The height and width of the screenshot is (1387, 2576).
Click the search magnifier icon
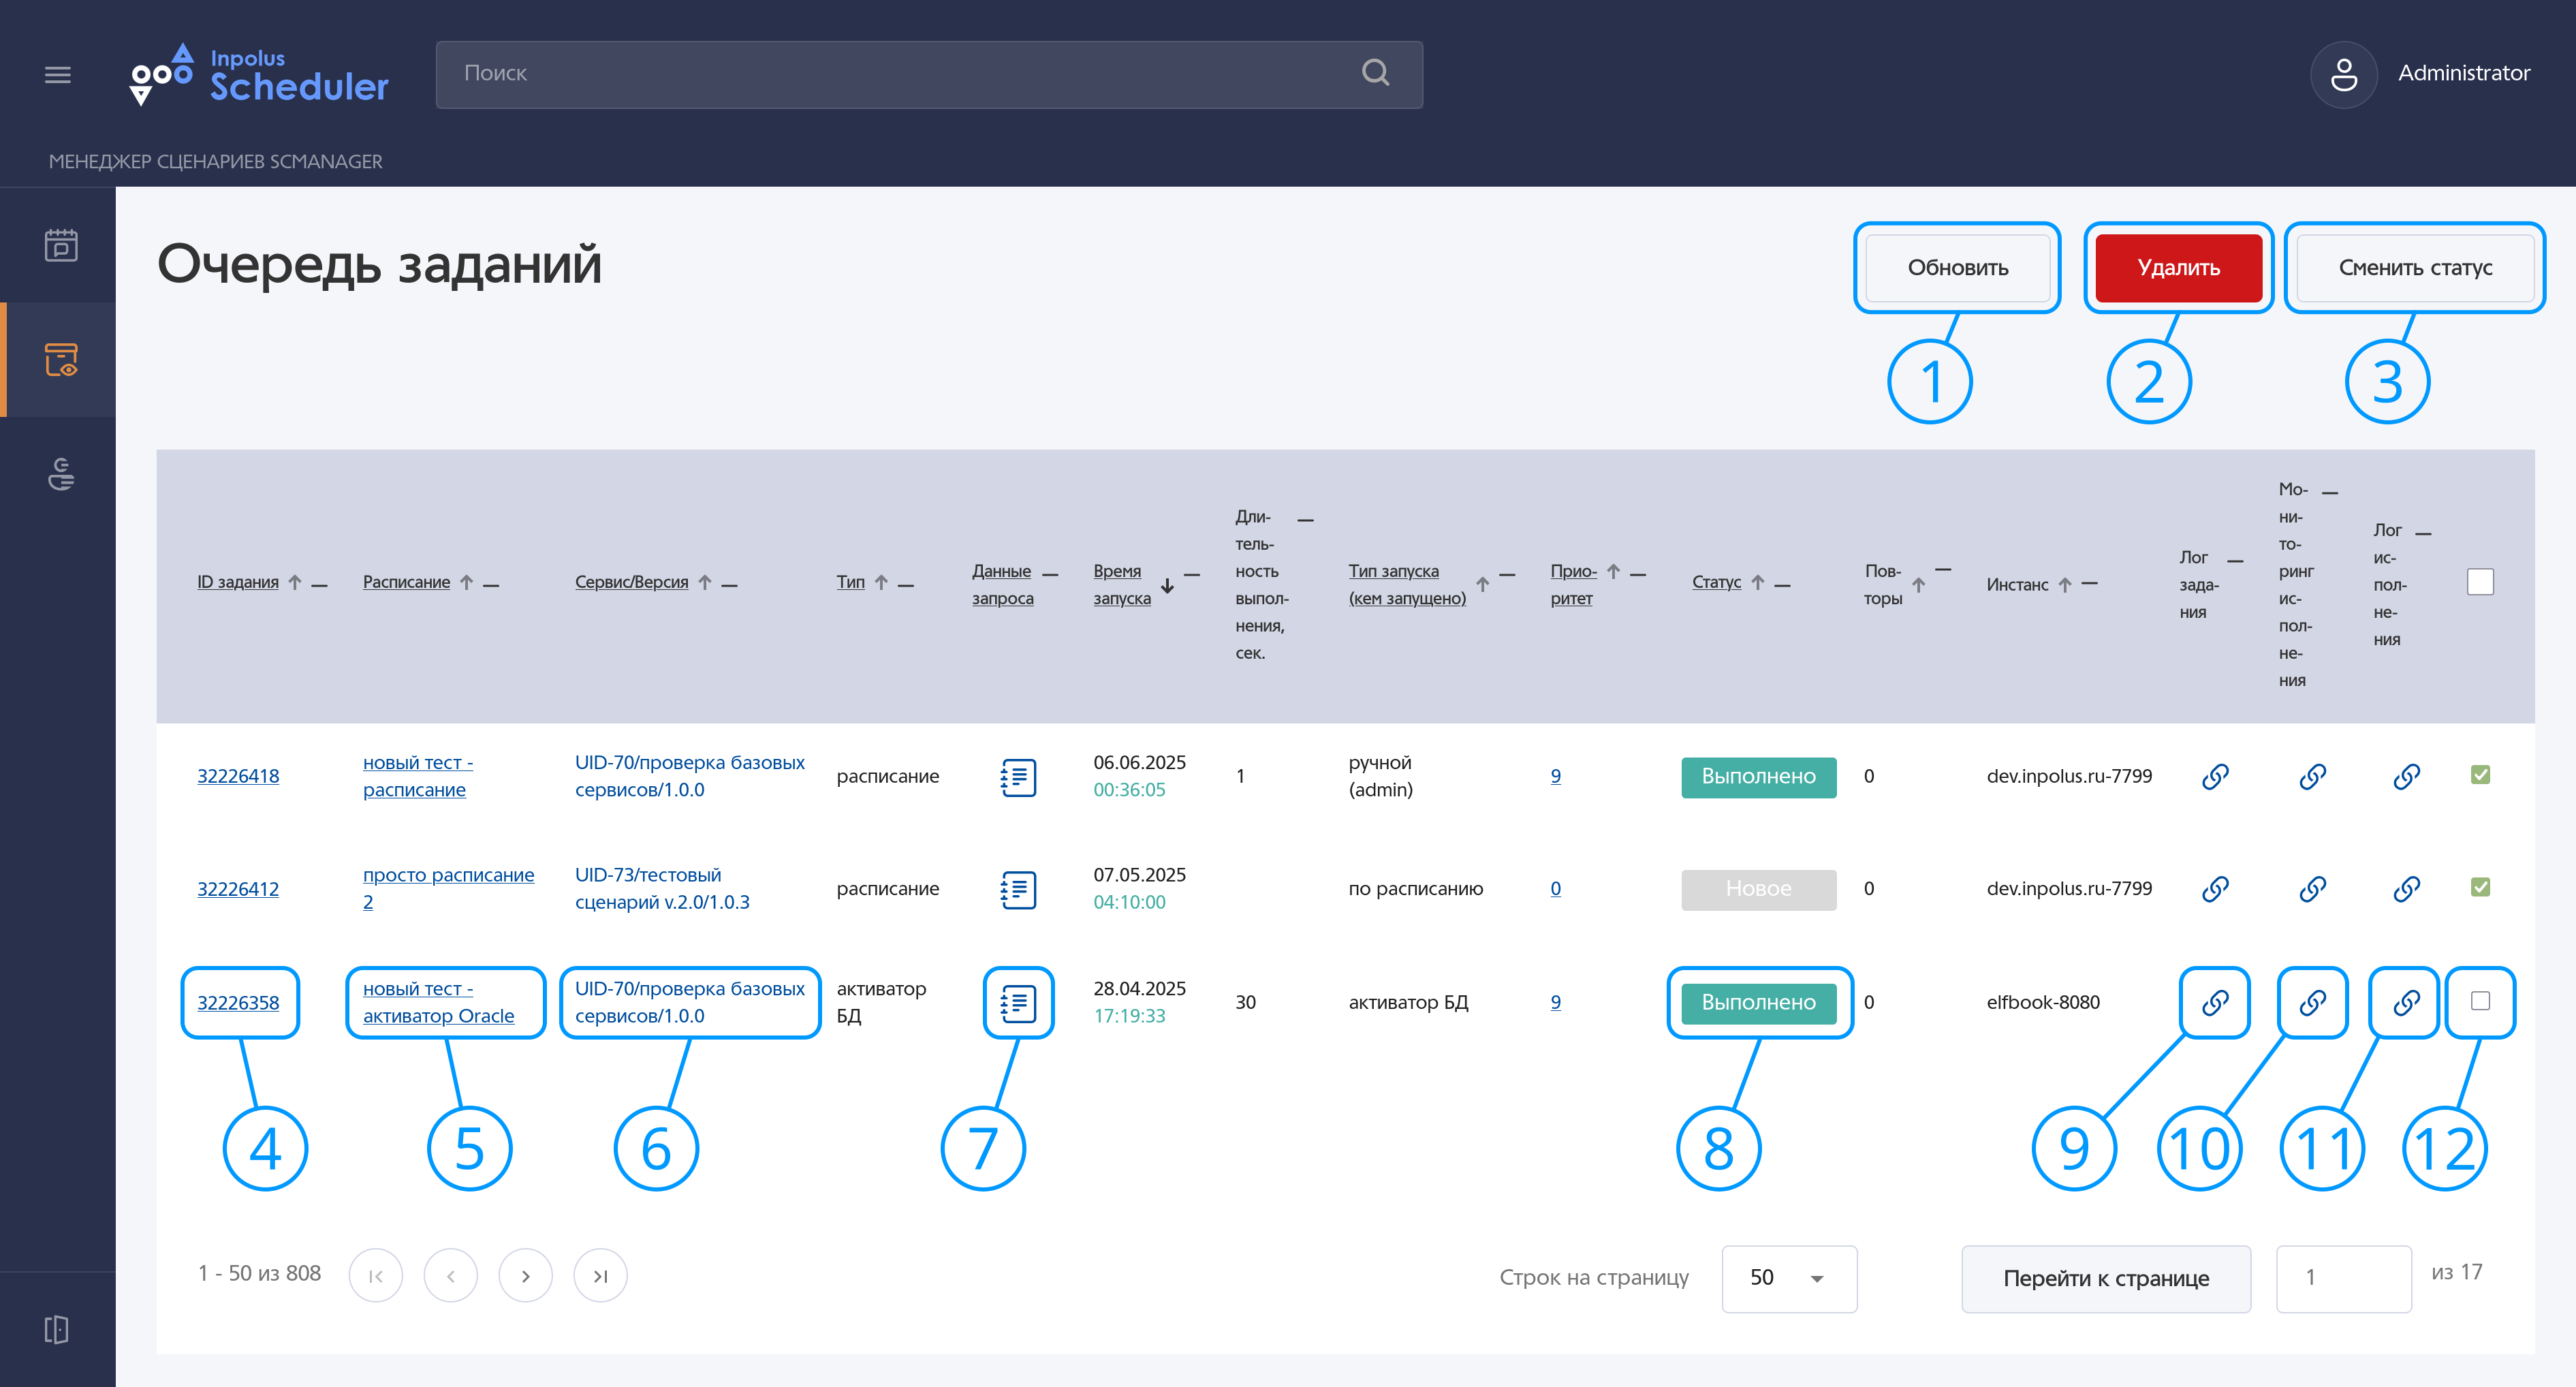pyautogui.click(x=1375, y=73)
